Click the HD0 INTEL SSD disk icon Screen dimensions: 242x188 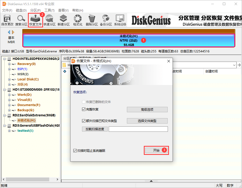tap(9, 59)
